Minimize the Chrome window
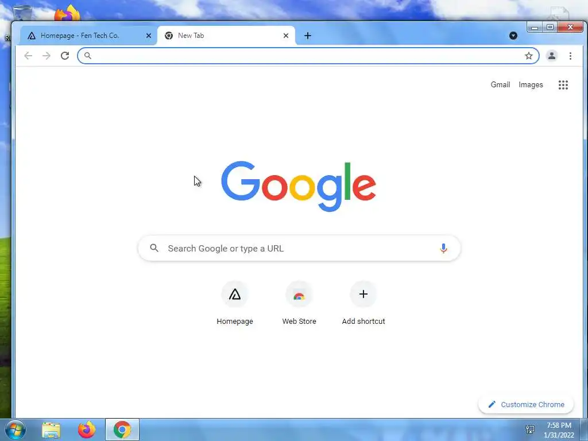The width and height of the screenshot is (588, 441). pyautogui.click(x=535, y=28)
